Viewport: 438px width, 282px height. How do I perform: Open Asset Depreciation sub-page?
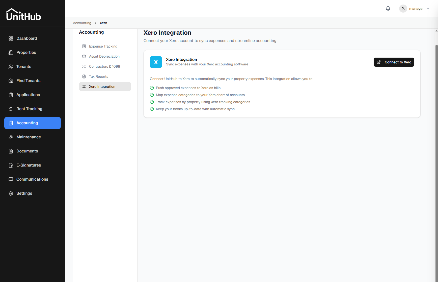pos(105,56)
